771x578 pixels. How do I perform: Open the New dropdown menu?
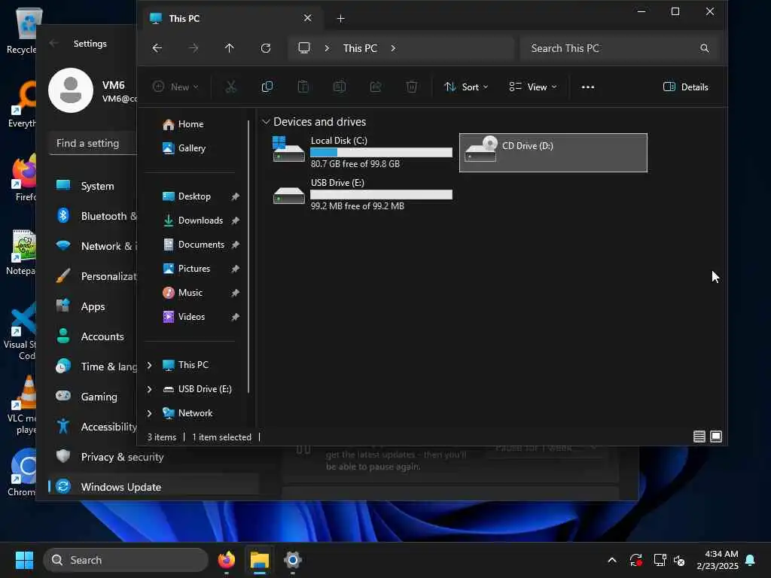click(x=176, y=87)
